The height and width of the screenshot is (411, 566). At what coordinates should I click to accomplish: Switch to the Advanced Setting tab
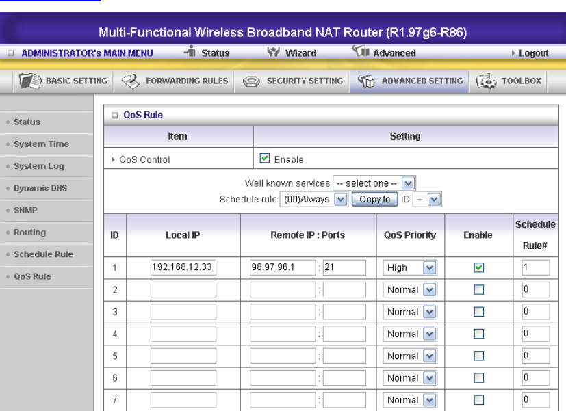pos(409,81)
